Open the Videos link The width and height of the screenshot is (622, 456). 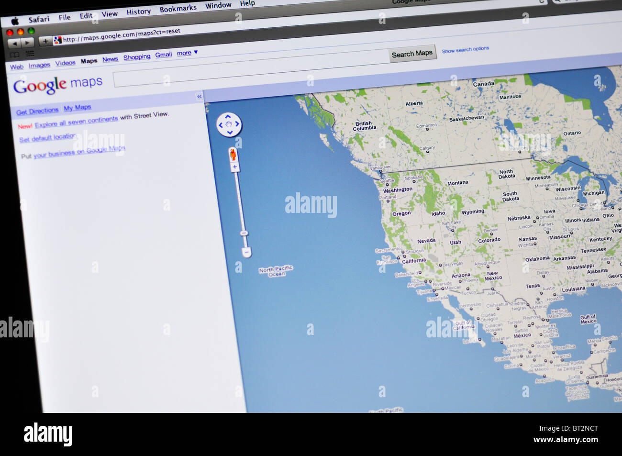[65, 63]
